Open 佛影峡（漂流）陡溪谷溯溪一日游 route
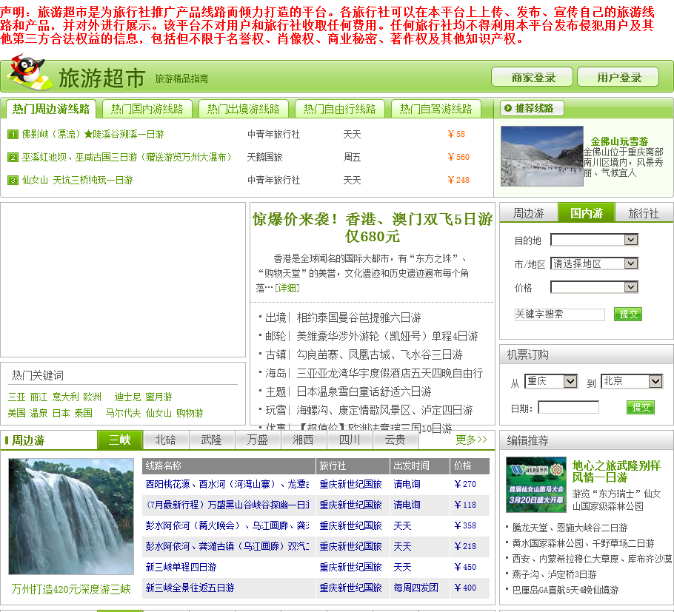Screen dimensions: 674x612 93,135
